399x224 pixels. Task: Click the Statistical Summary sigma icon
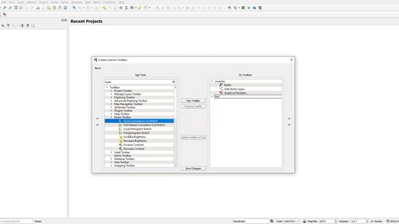[x=126, y=8]
